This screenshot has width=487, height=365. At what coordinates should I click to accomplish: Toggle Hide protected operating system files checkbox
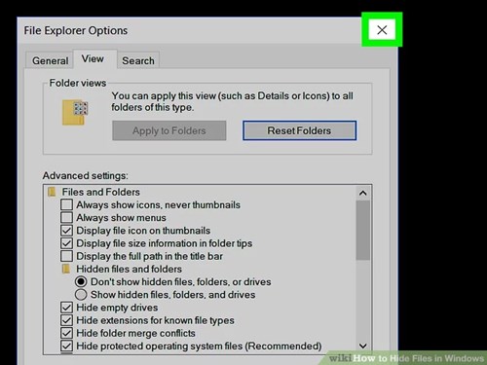click(x=66, y=346)
